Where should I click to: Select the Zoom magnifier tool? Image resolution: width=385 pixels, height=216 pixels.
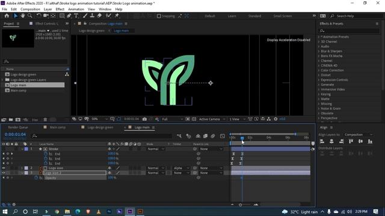[30, 16]
